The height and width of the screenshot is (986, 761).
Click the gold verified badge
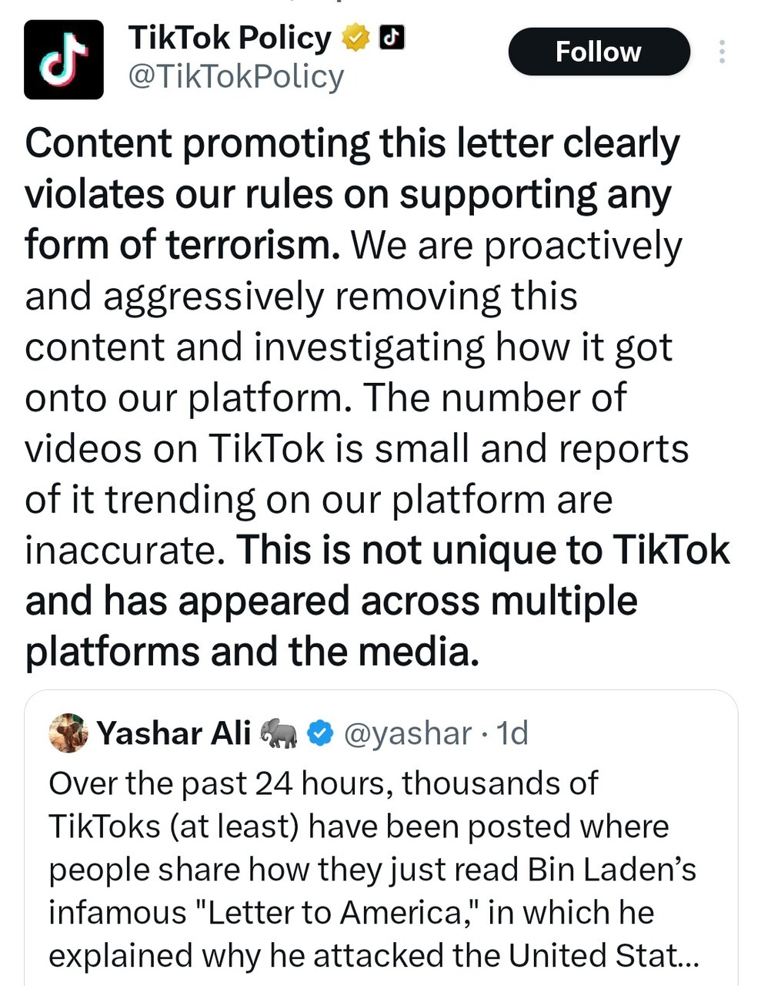[356, 38]
